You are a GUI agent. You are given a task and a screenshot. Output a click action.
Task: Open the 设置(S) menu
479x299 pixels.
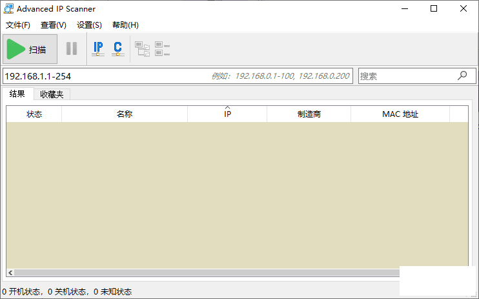point(89,25)
